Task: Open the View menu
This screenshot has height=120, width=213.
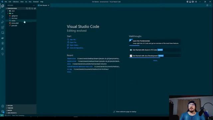Action: point(22,2)
